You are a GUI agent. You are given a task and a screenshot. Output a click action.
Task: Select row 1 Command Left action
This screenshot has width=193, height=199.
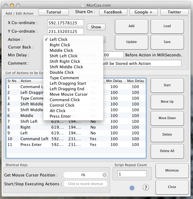76,87
